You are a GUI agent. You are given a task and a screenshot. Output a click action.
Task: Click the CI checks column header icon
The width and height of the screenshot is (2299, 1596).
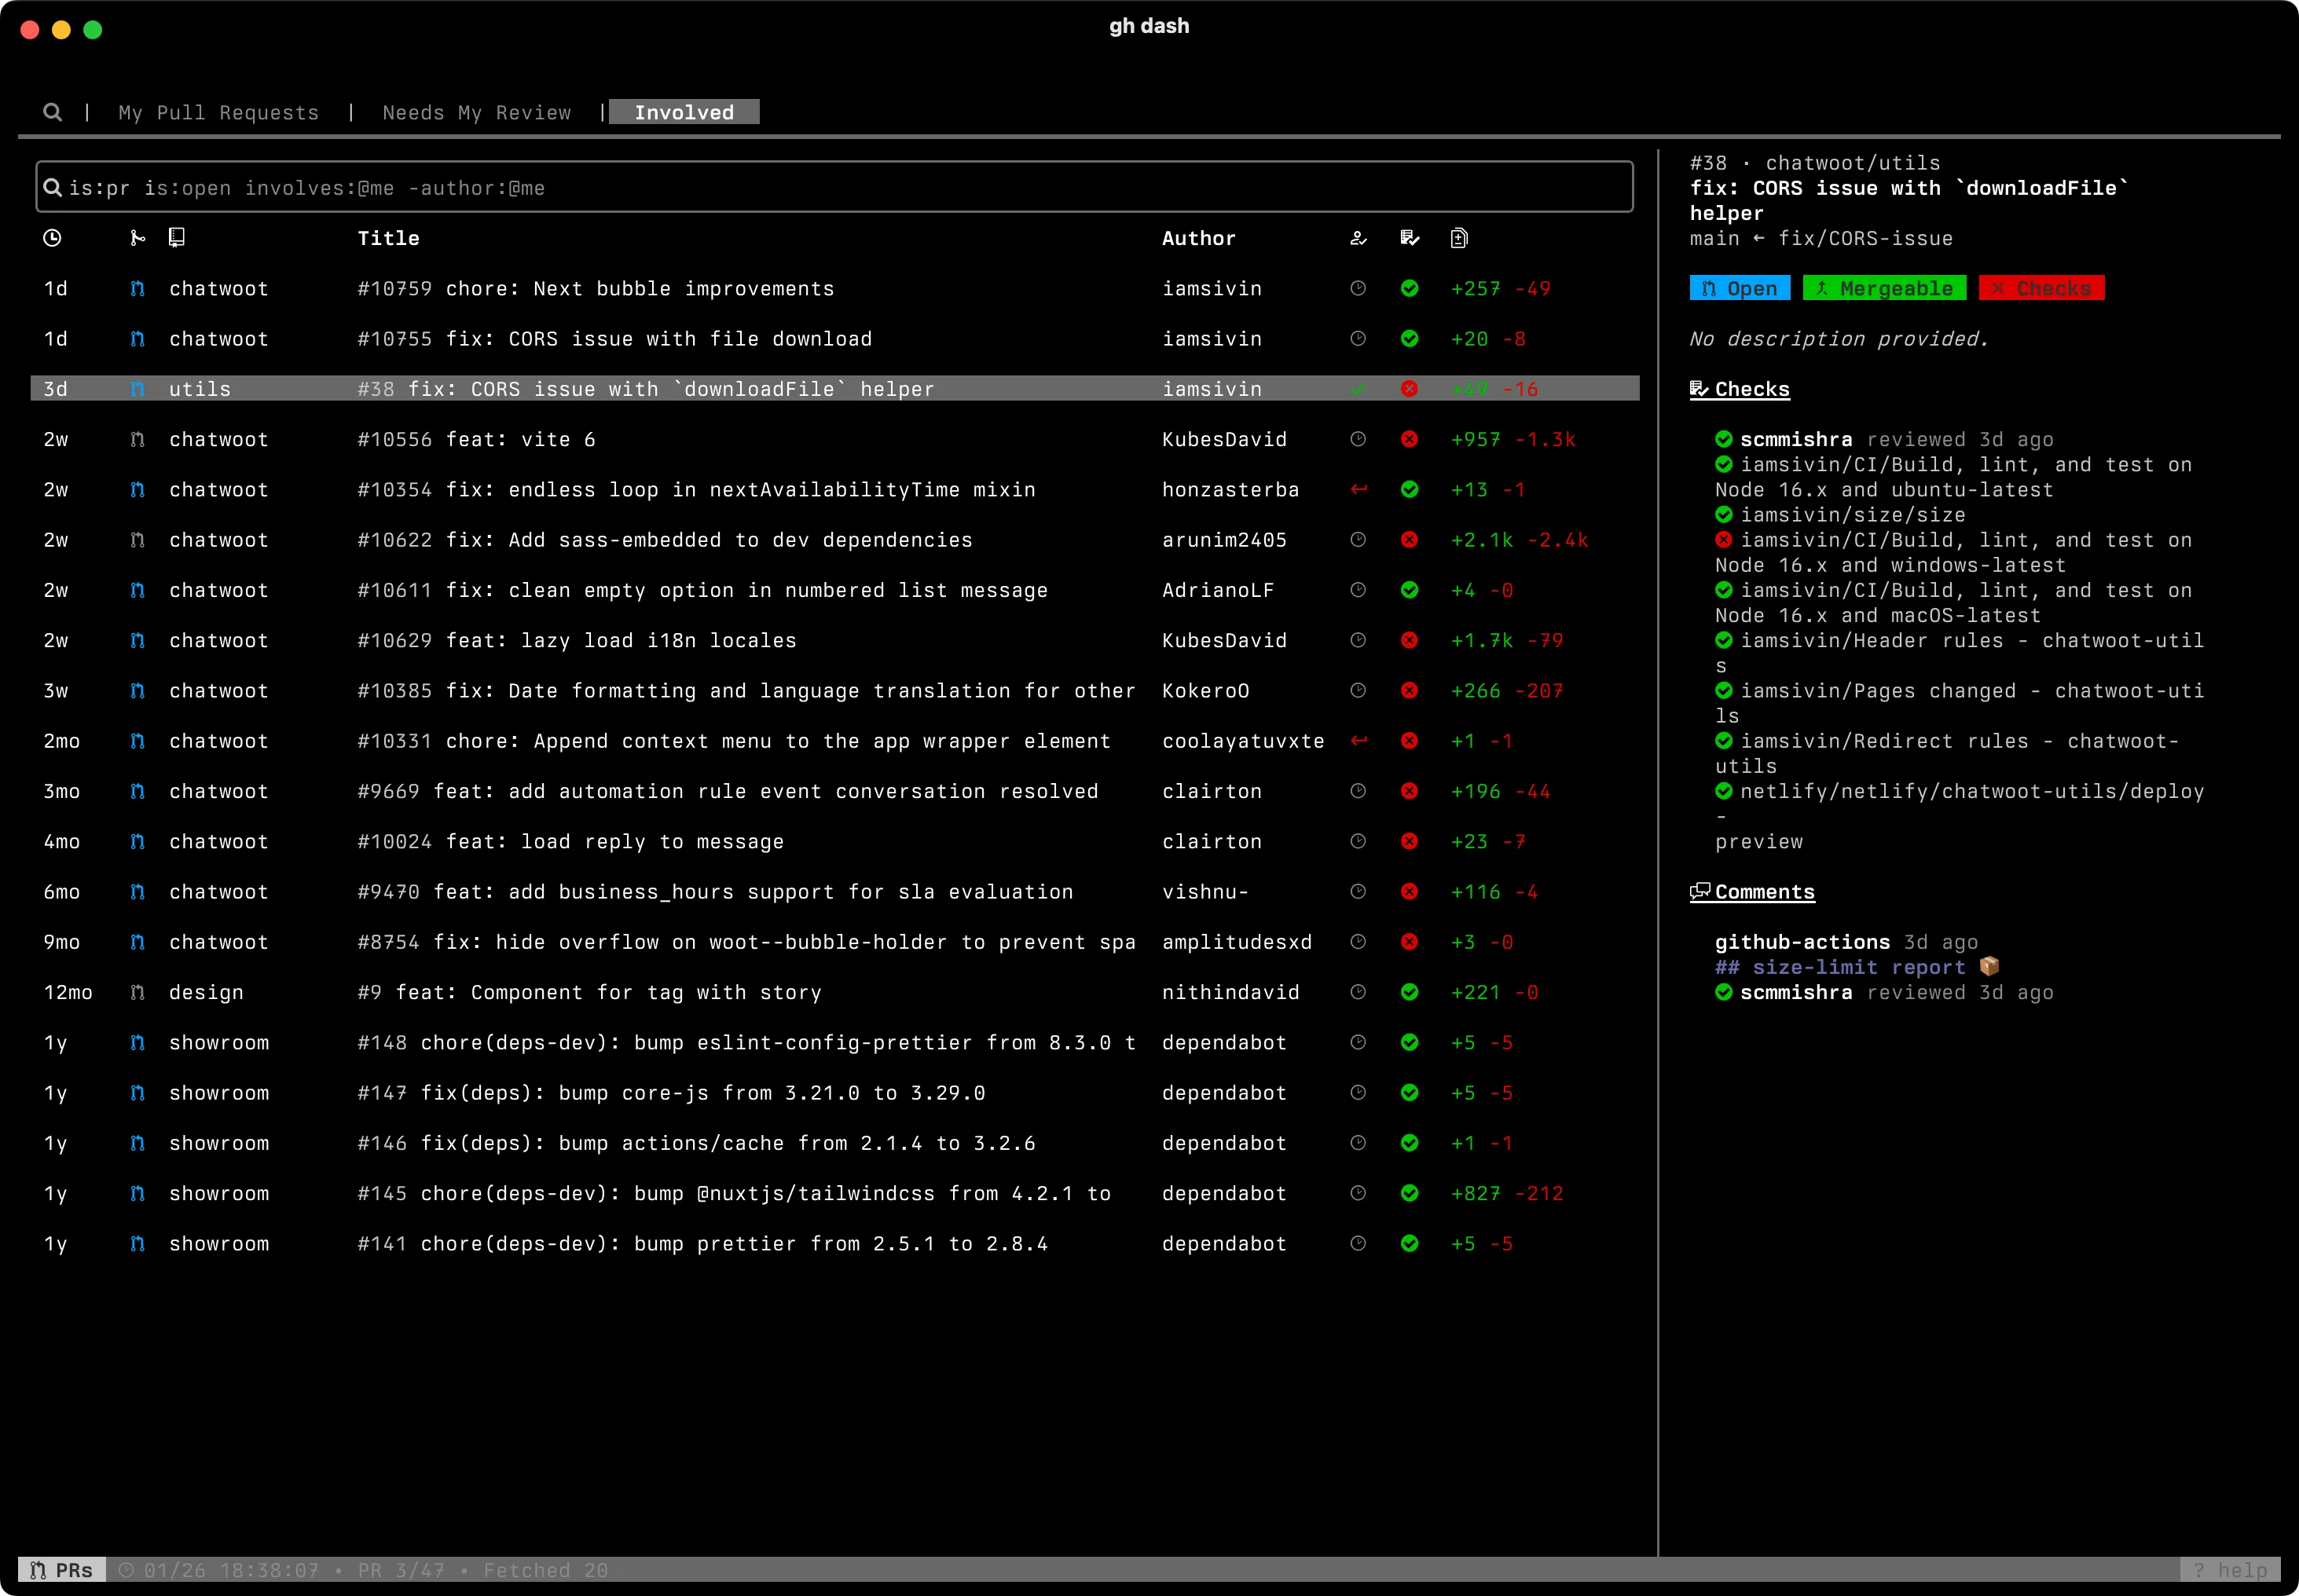coord(1409,238)
